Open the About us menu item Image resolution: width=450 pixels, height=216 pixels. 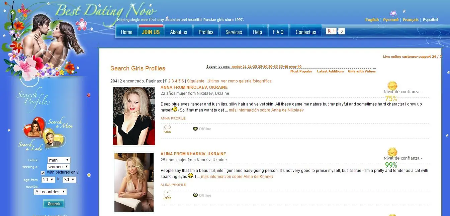[178, 32]
